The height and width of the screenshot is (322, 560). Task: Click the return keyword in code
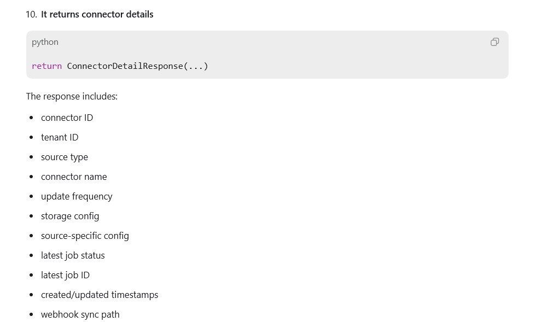click(x=47, y=66)
